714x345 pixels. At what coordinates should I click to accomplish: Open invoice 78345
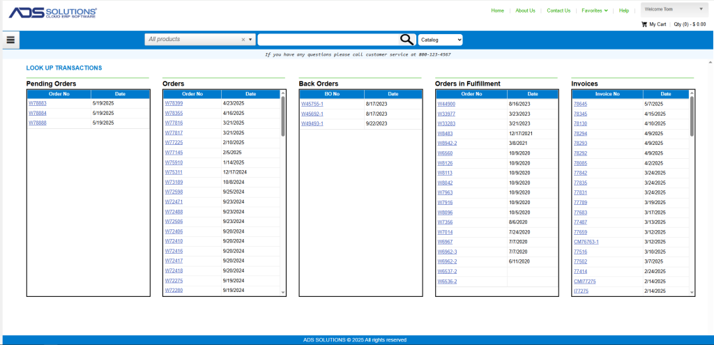[581, 114]
